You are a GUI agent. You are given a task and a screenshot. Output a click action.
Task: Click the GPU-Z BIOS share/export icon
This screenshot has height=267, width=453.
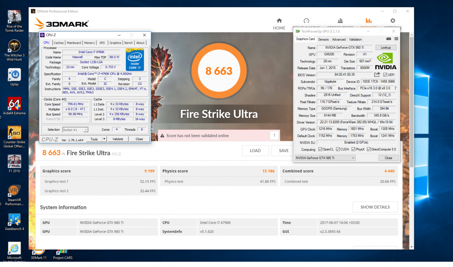pyautogui.click(x=377, y=75)
